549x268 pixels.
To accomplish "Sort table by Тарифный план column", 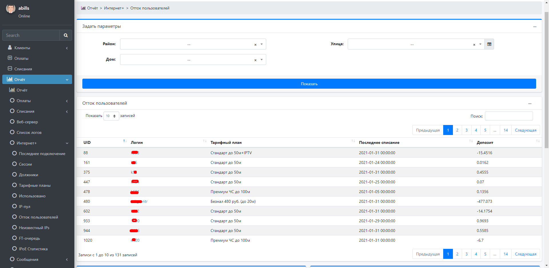I will coord(282,142).
